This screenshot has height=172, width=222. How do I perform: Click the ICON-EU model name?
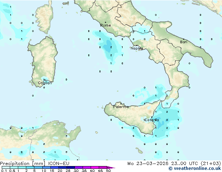(58, 164)
